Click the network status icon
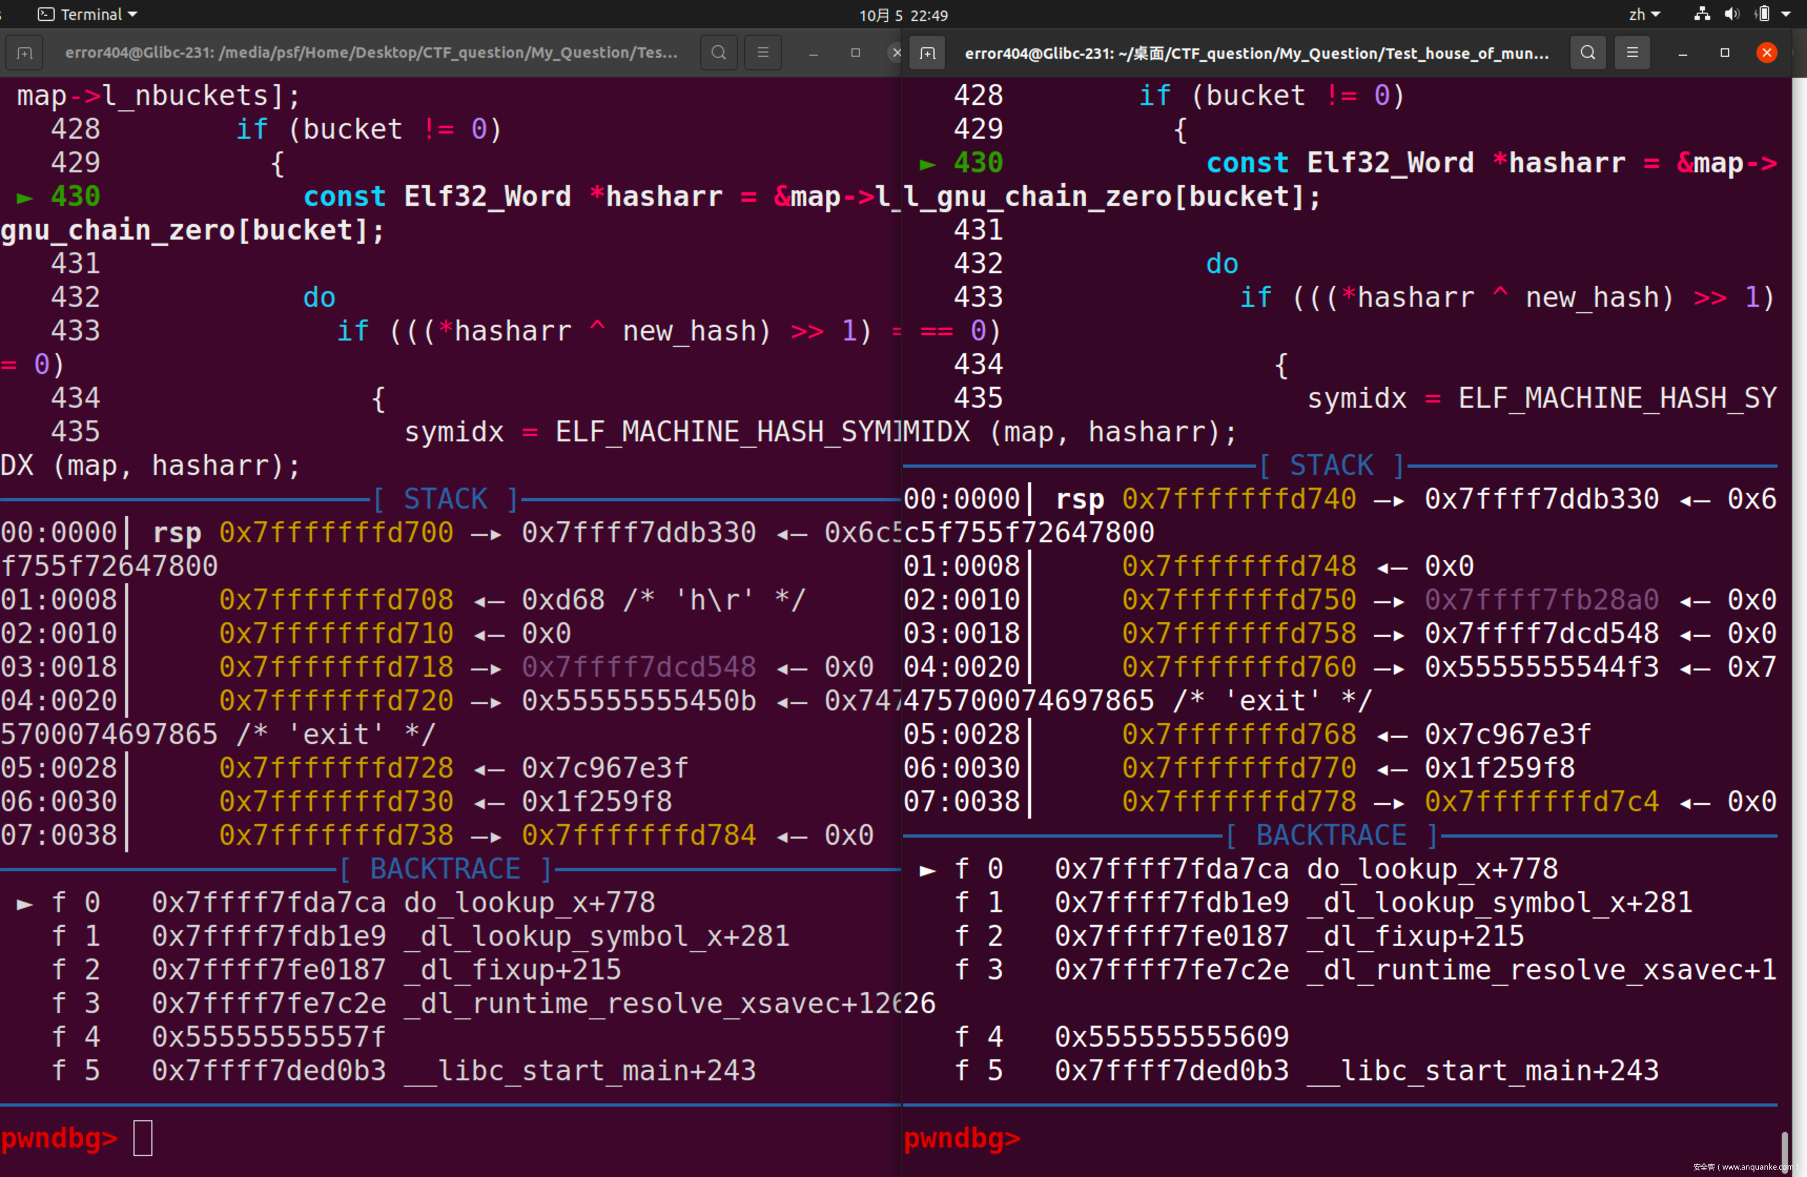This screenshot has height=1177, width=1807. click(x=1702, y=14)
